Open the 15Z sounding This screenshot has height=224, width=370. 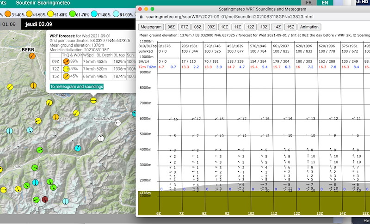(290, 27)
